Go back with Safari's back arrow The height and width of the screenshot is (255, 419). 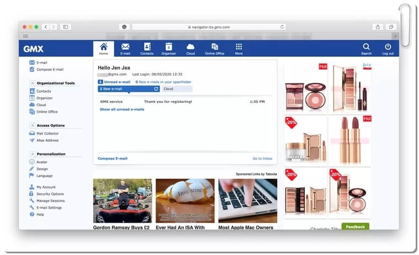coord(46,26)
